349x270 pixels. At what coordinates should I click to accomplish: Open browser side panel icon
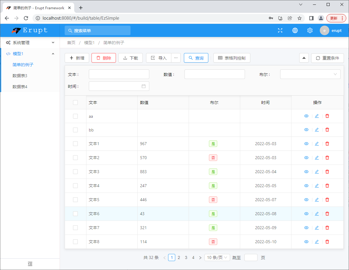(x=311, y=18)
